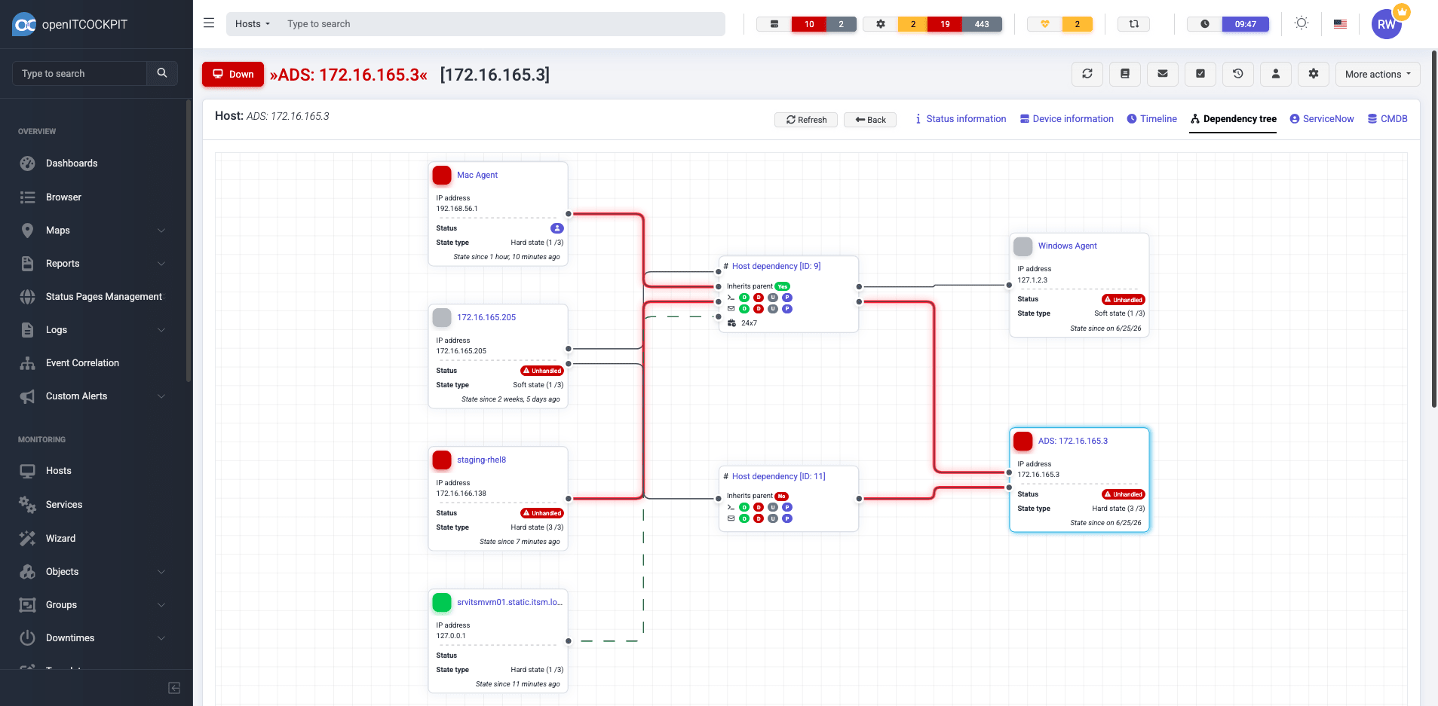Open the gear settings icon for host
This screenshot has width=1438, height=706.
click(1313, 74)
